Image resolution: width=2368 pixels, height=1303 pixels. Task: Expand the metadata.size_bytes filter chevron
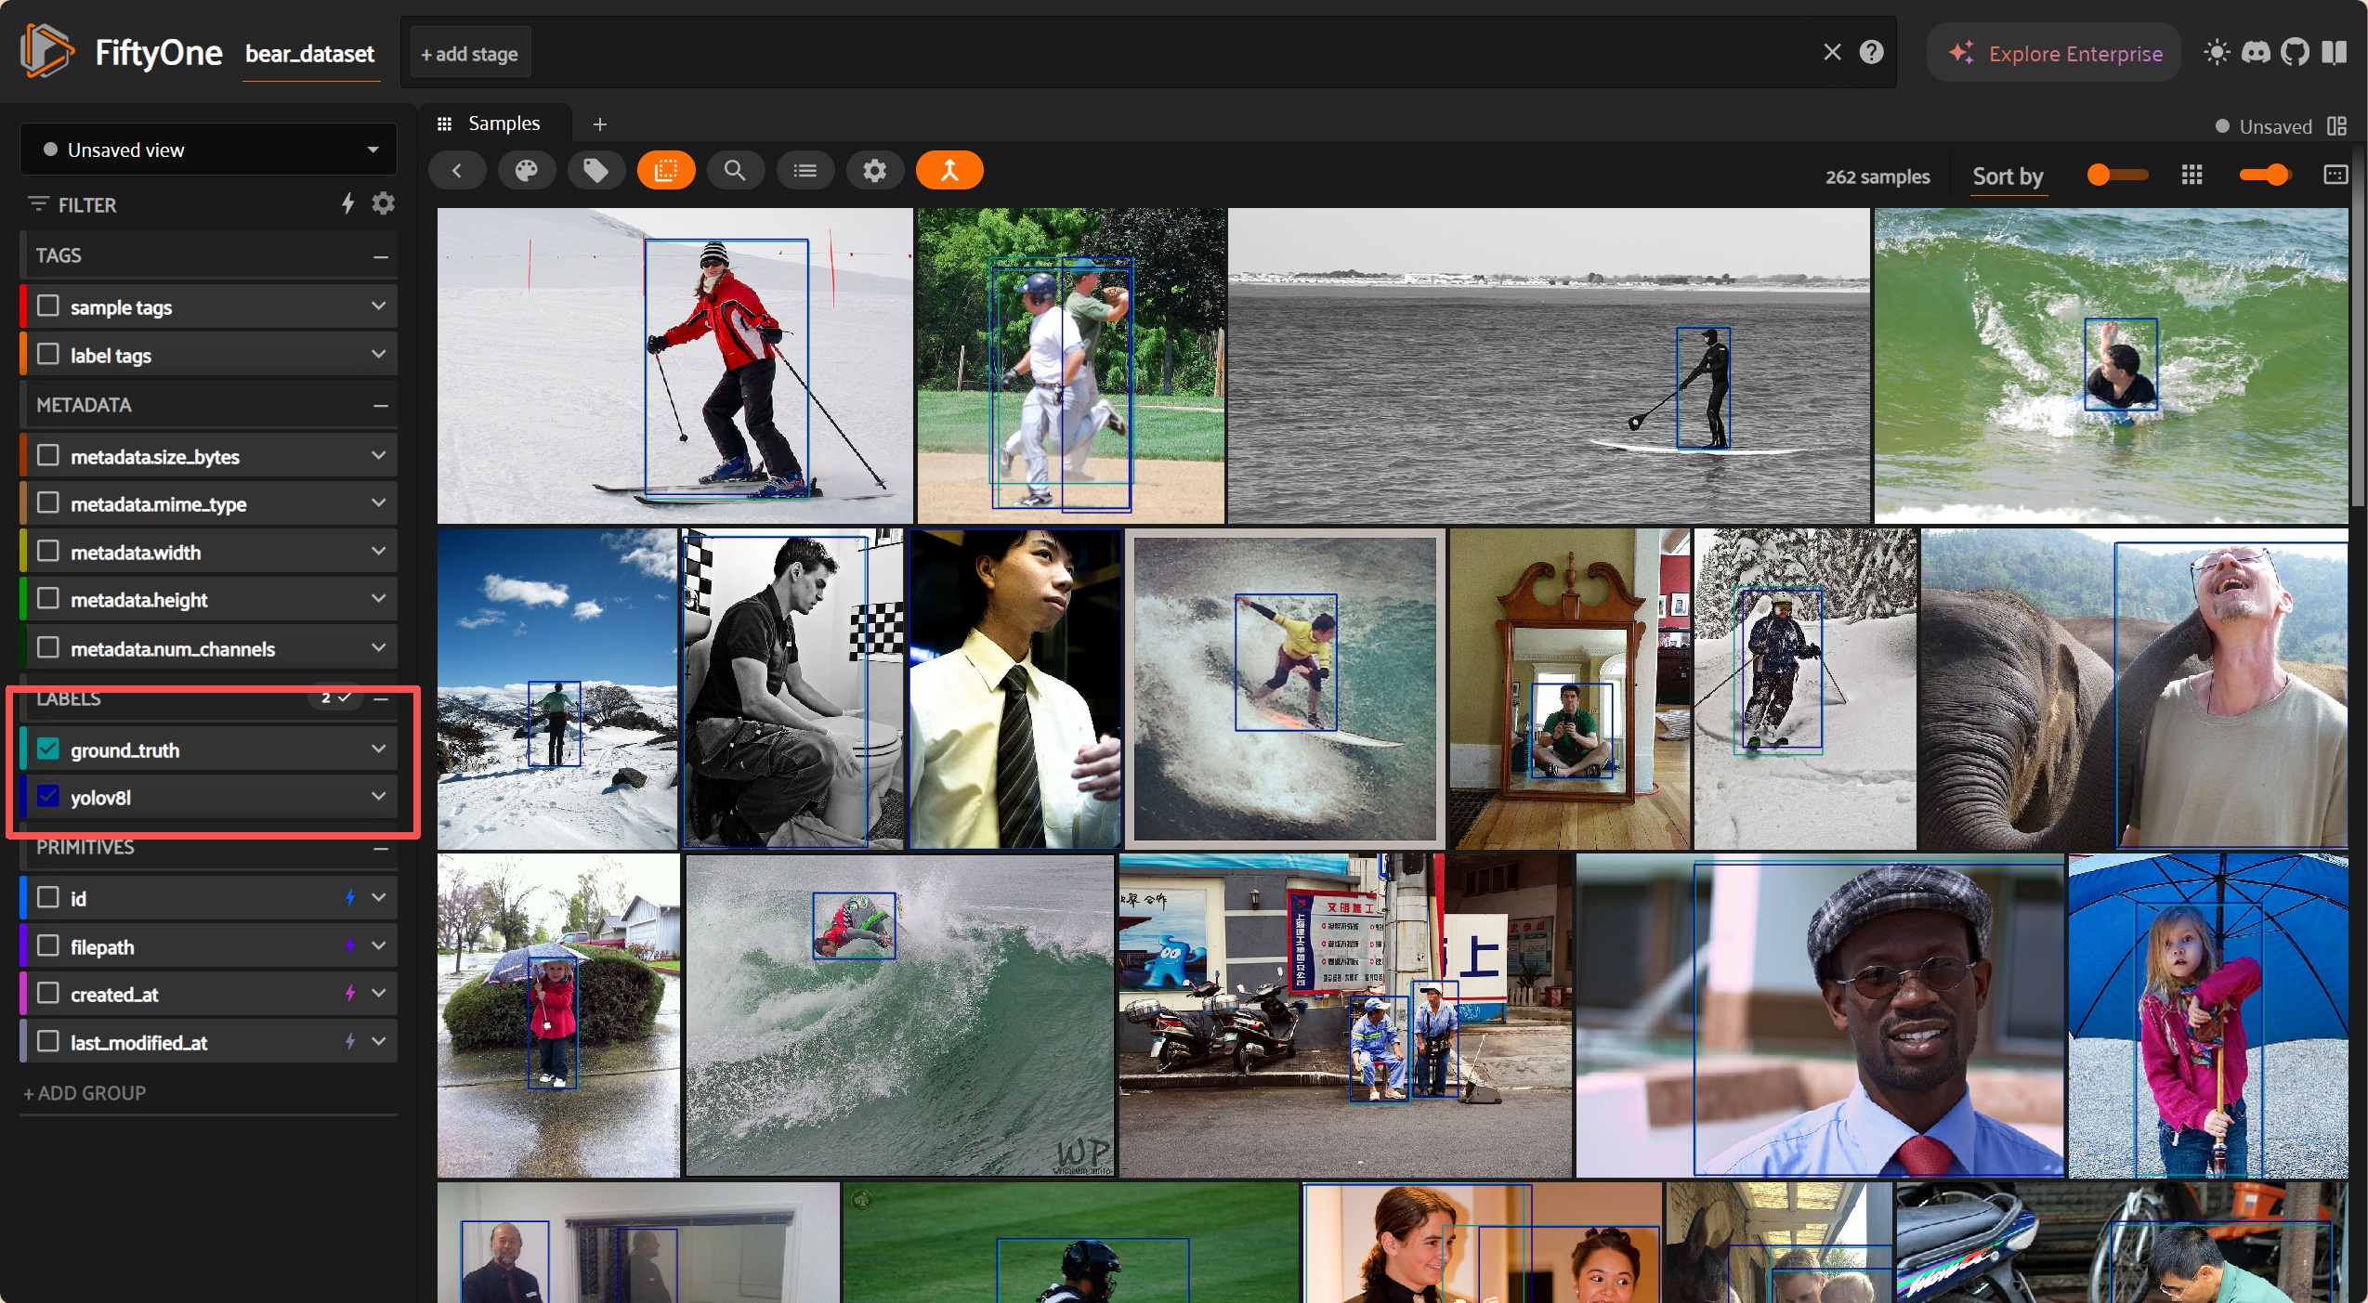[378, 455]
